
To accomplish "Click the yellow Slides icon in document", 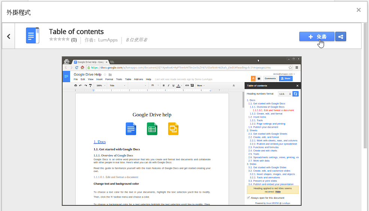I will 173,129.
